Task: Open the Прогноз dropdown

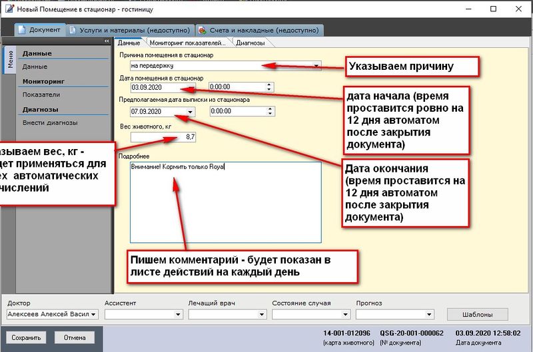Action: click(x=429, y=314)
